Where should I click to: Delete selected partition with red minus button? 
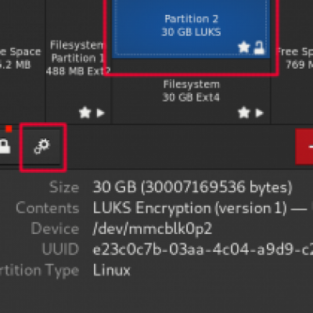point(304,146)
